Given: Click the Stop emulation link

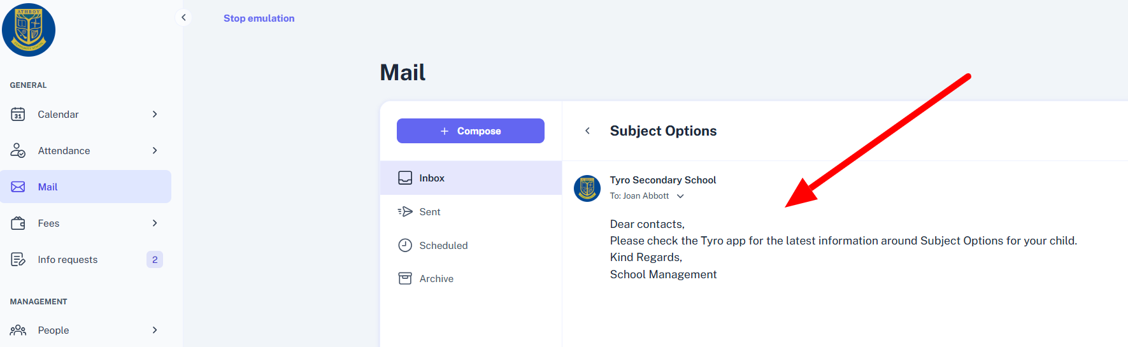Looking at the screenshot, I should (x=259, y=18).
